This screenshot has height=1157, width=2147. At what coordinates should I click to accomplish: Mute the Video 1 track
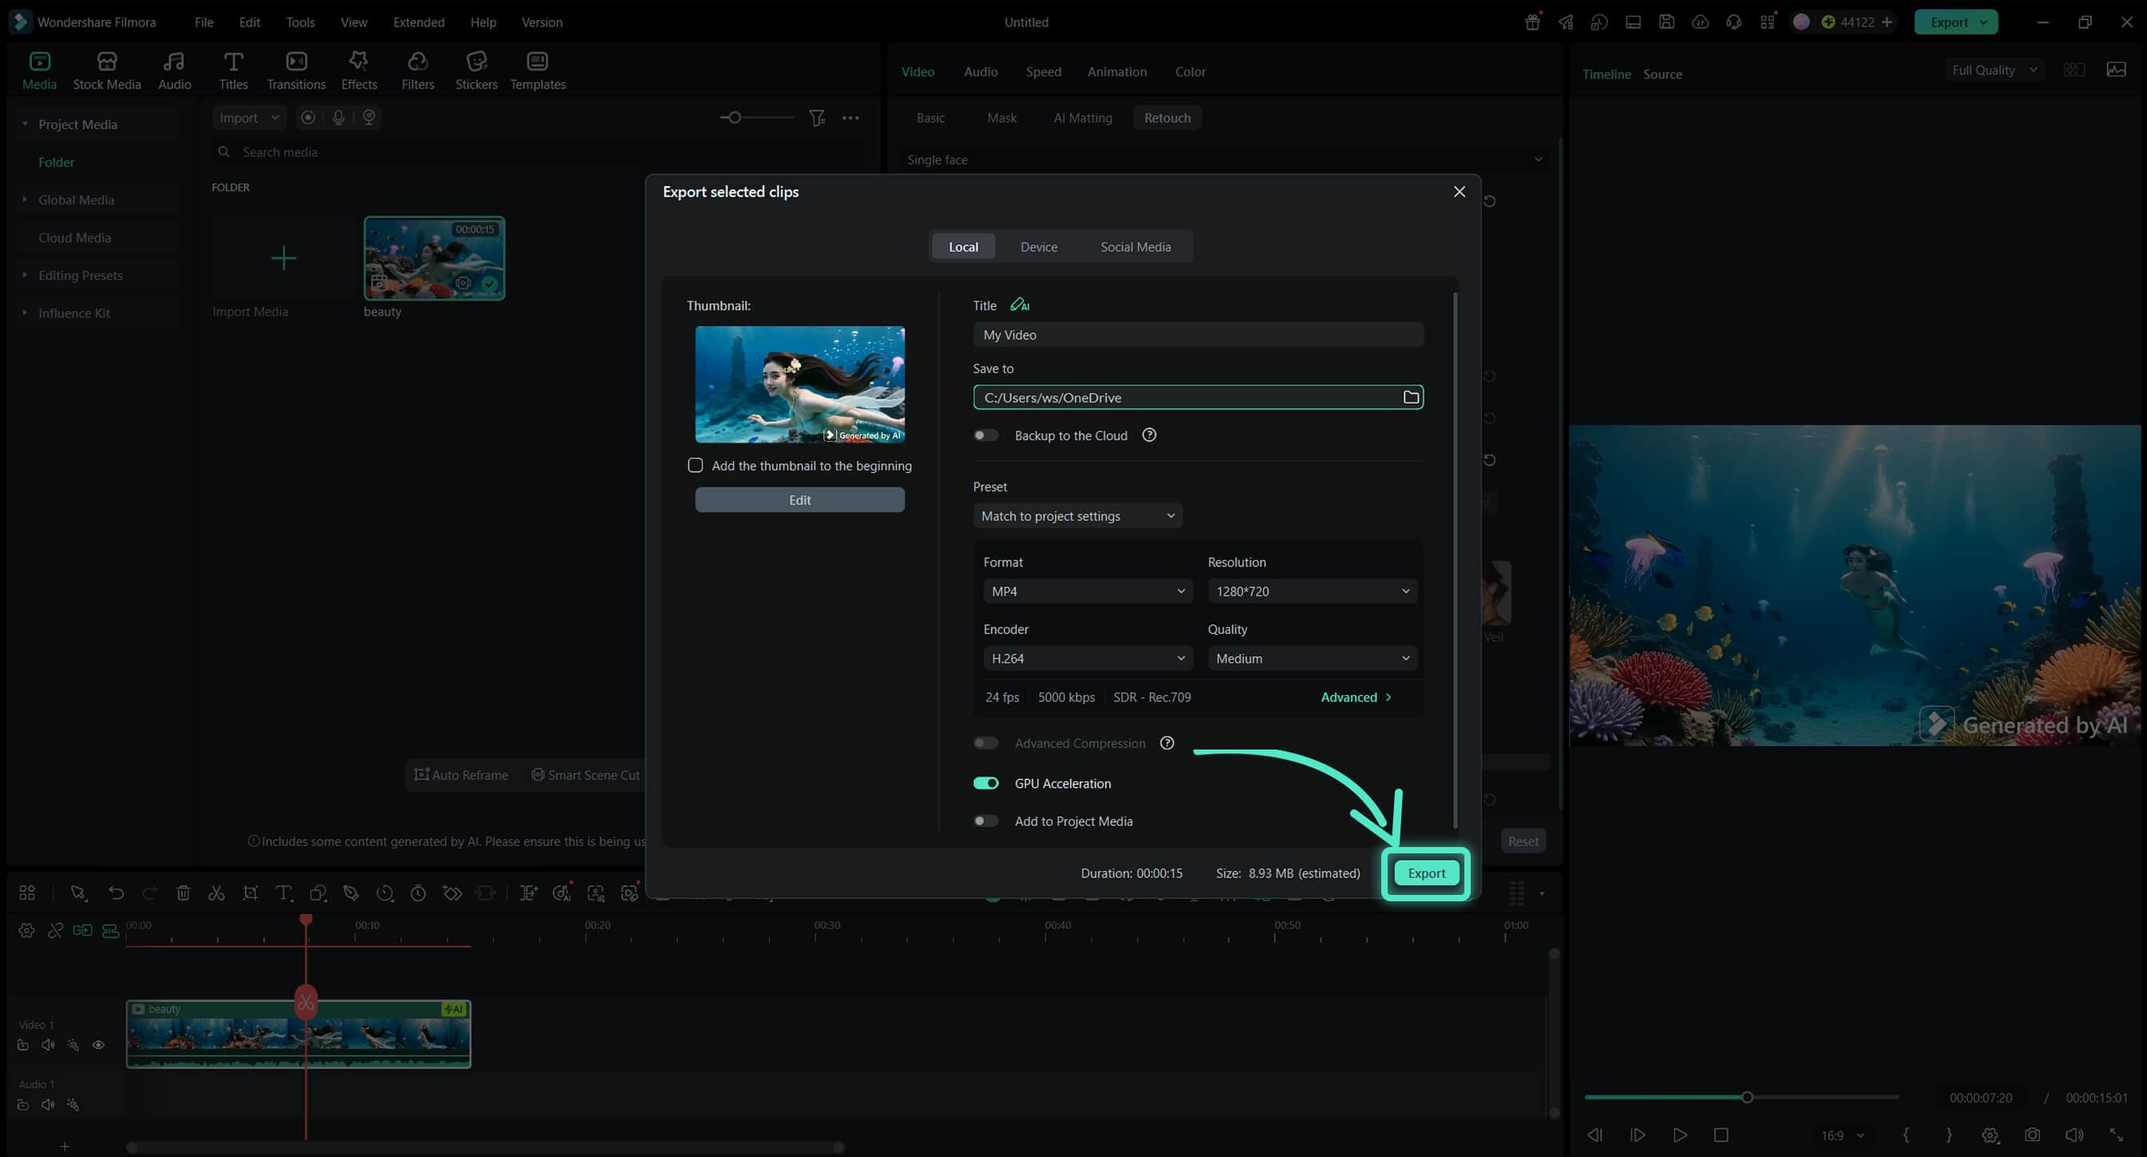(x=48, y=1044)
